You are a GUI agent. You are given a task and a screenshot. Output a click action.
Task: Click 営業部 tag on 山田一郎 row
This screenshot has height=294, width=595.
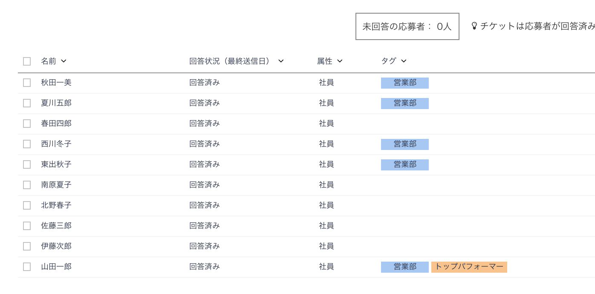[404, 267]
